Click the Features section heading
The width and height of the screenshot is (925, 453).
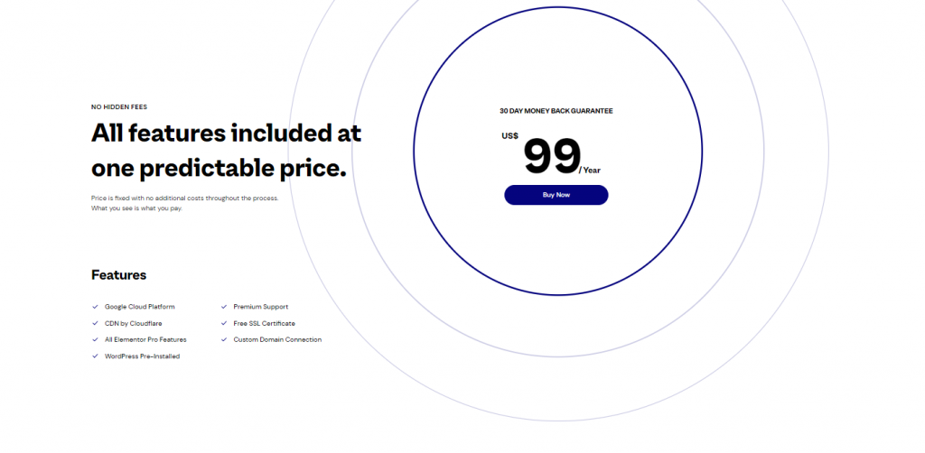118,275
